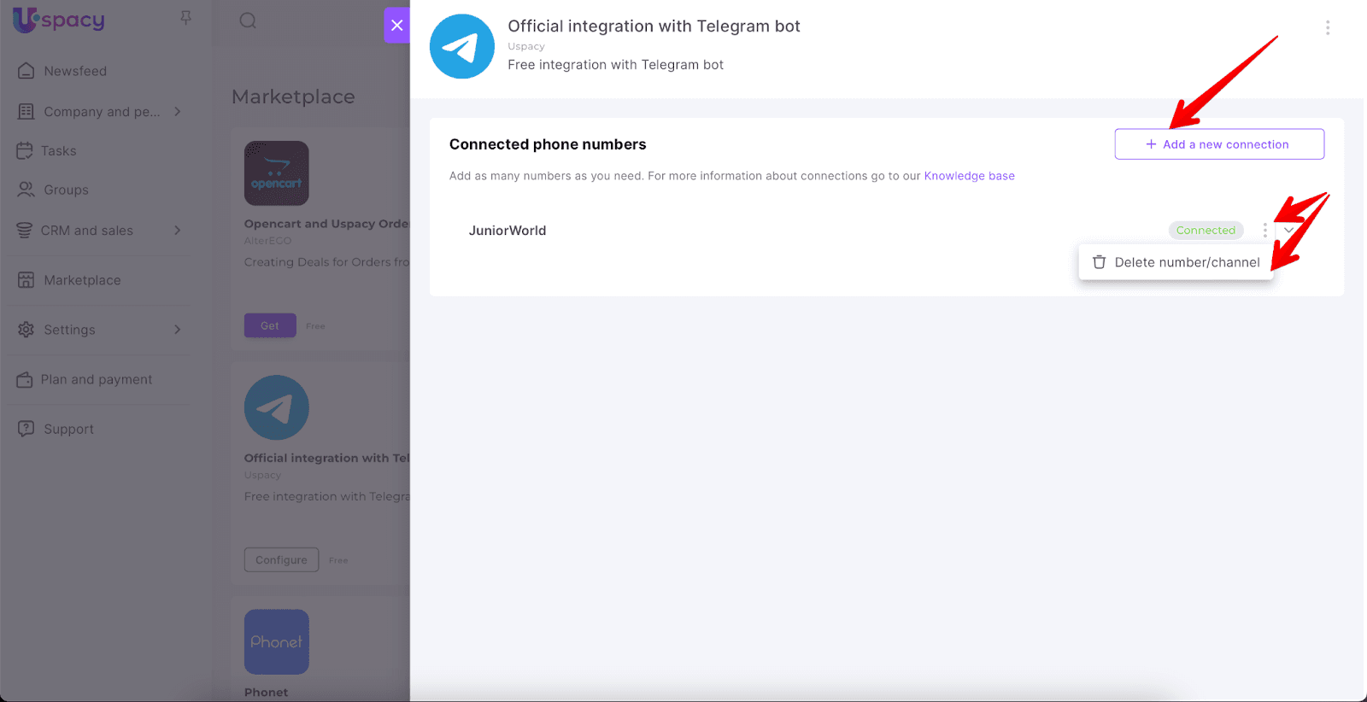Click the Phonet app icon
The image size is (1367, 702).
(276, 641)
